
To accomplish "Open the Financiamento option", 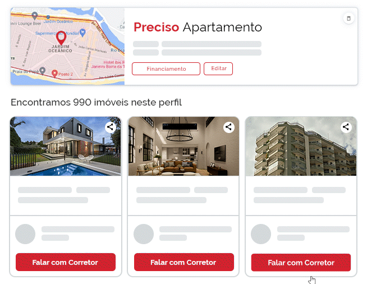I will [x=166, y=69].
